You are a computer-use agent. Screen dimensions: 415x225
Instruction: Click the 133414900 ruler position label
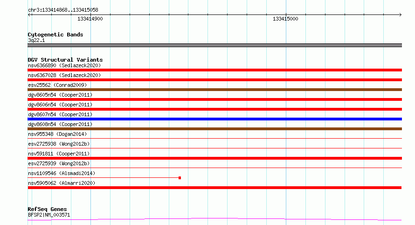coord(90,19)
